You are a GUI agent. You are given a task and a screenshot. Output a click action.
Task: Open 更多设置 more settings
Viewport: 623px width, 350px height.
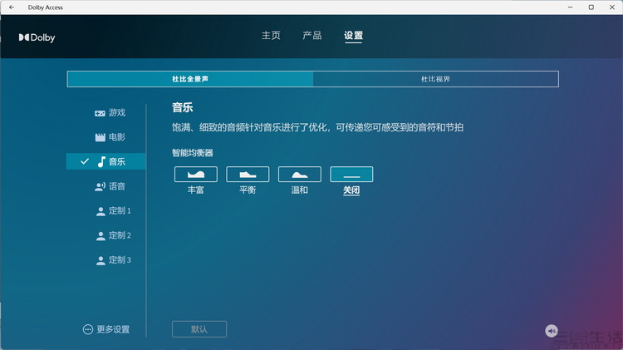tap(106, 329)
